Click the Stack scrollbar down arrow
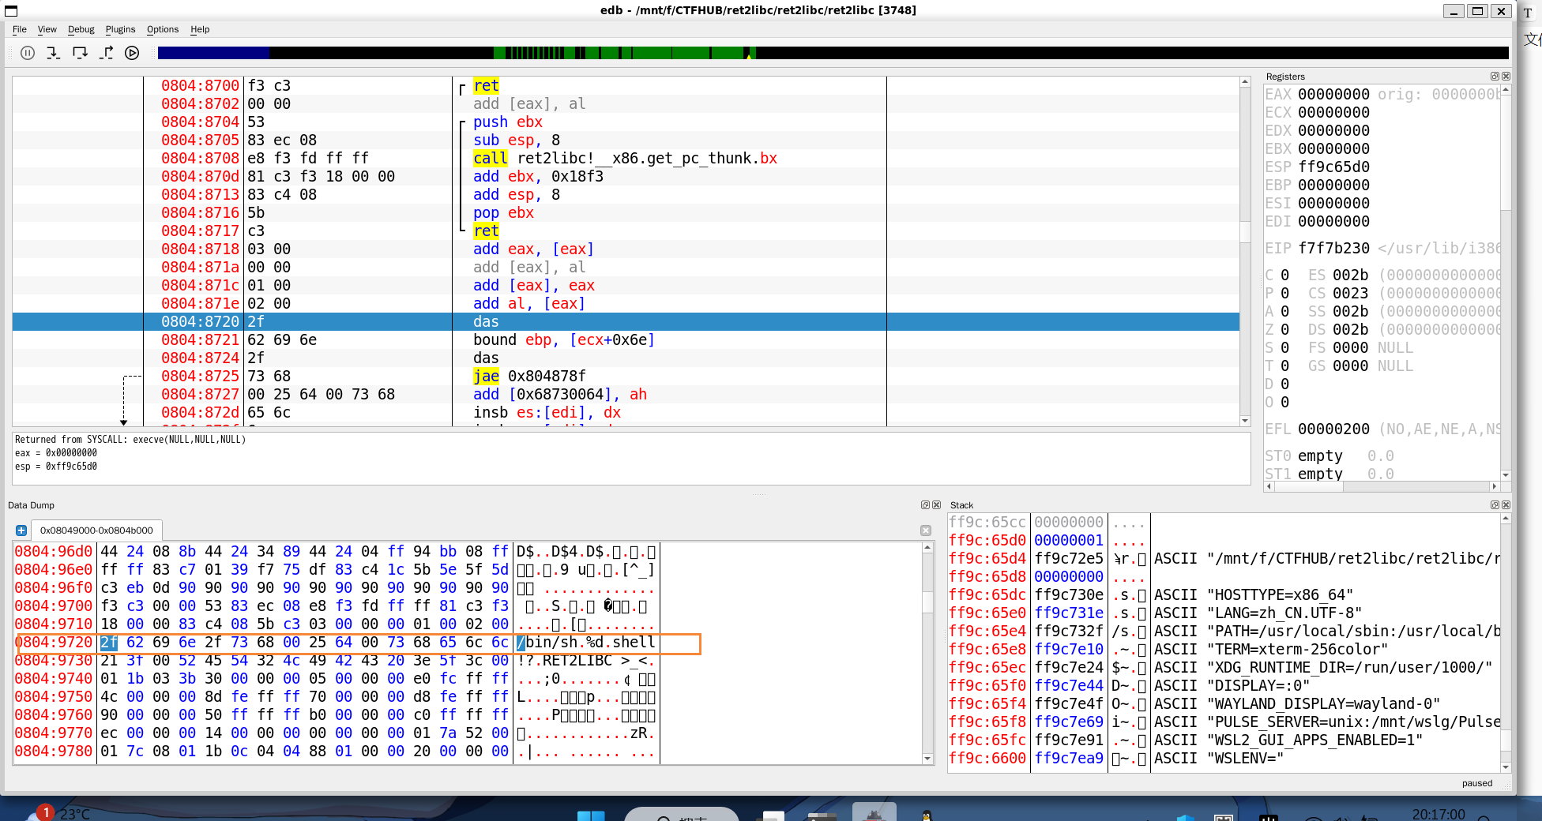This screenshot has height=821, width=1542. [1506, 767]
